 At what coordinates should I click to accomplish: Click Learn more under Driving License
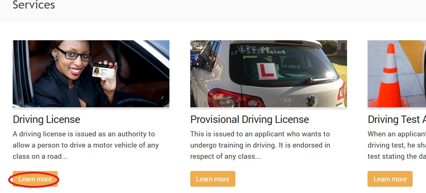35,179
